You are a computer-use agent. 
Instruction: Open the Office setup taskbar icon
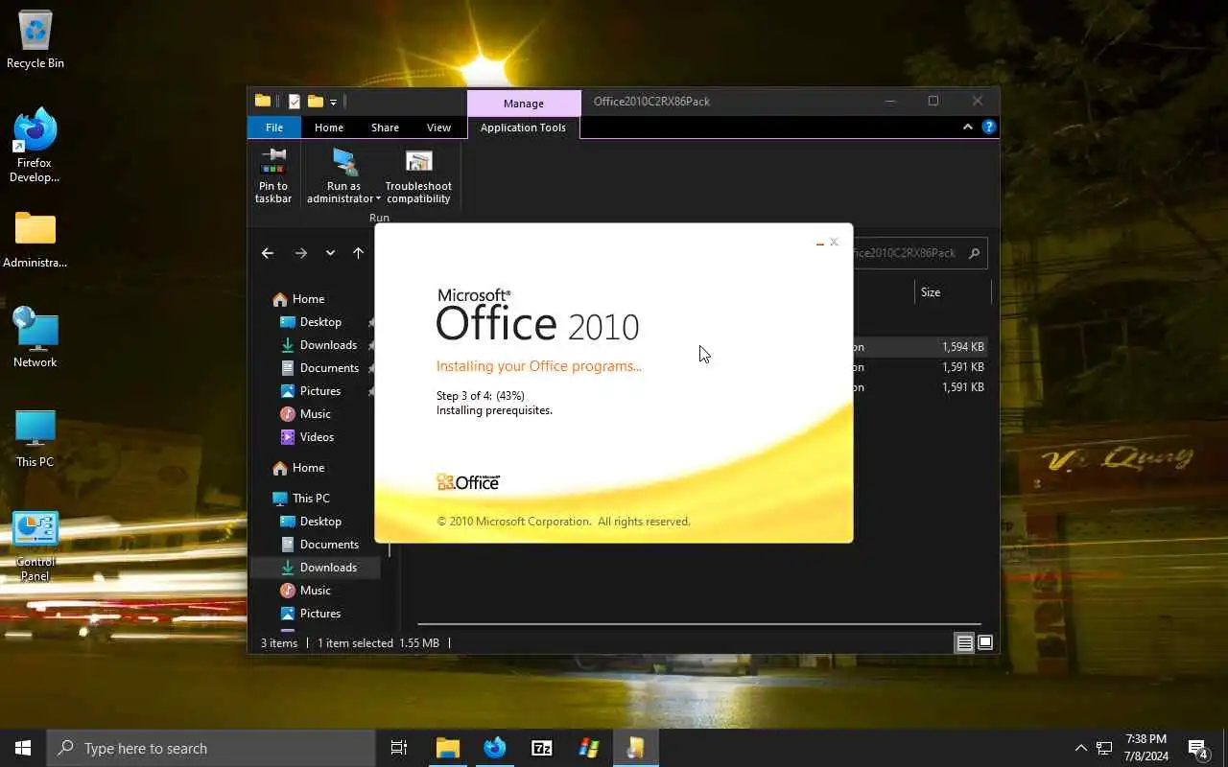pyautogui.click(x=636, y=748)
